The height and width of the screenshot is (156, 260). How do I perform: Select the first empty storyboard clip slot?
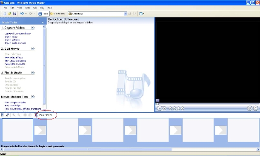17,130
